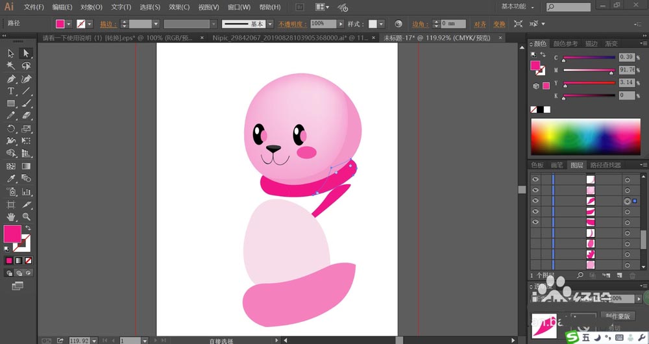Screen dimensions: 649x344
Task: Expand the 基本功能 workspace switcher
Action: point(517,7)
